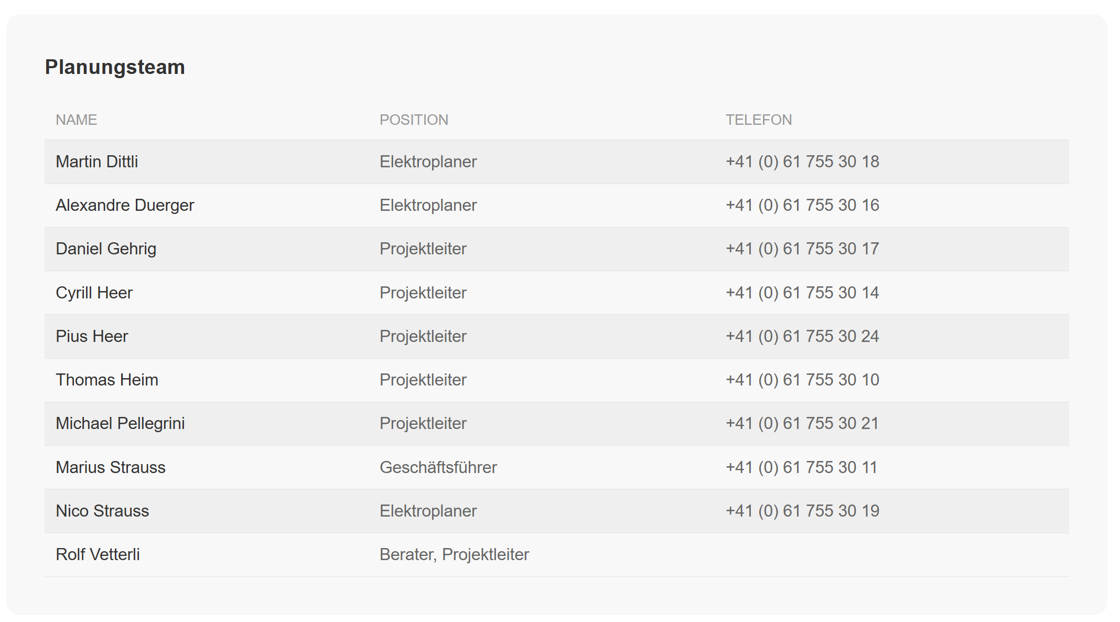
Task: Click the phone number ending in 17
Action: point(802,249)
